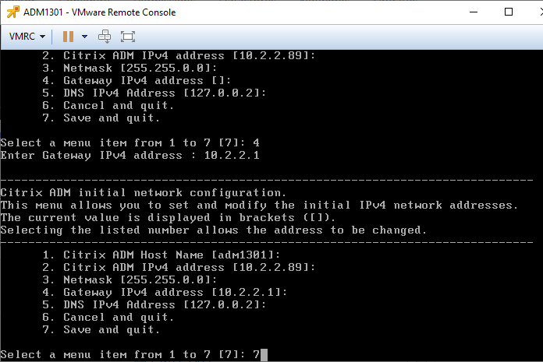Viewport: 543px width, 362px height.
Task: Click the Enter Gateway IPv4 address prompt
Action: (x=130, y=156)
